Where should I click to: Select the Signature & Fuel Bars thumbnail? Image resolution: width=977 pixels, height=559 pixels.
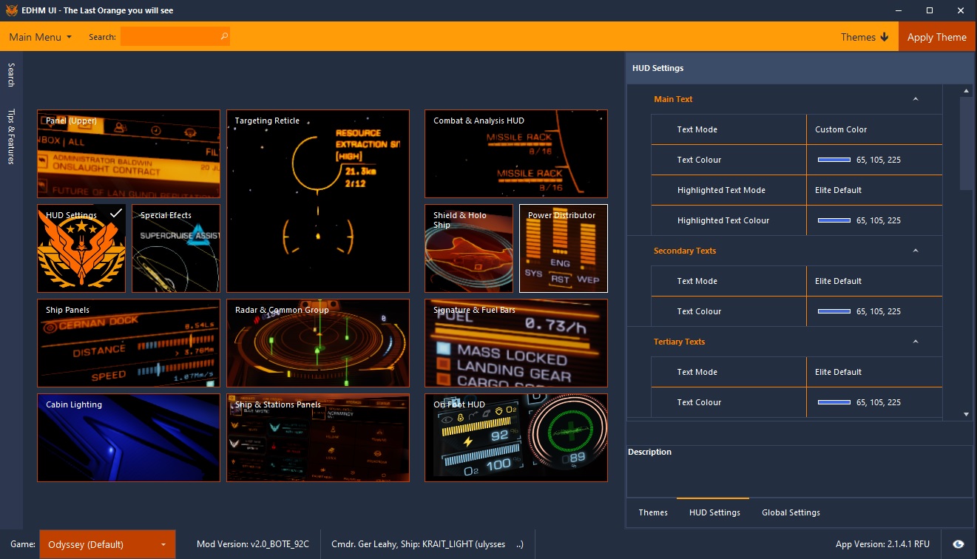pos(516,343)
